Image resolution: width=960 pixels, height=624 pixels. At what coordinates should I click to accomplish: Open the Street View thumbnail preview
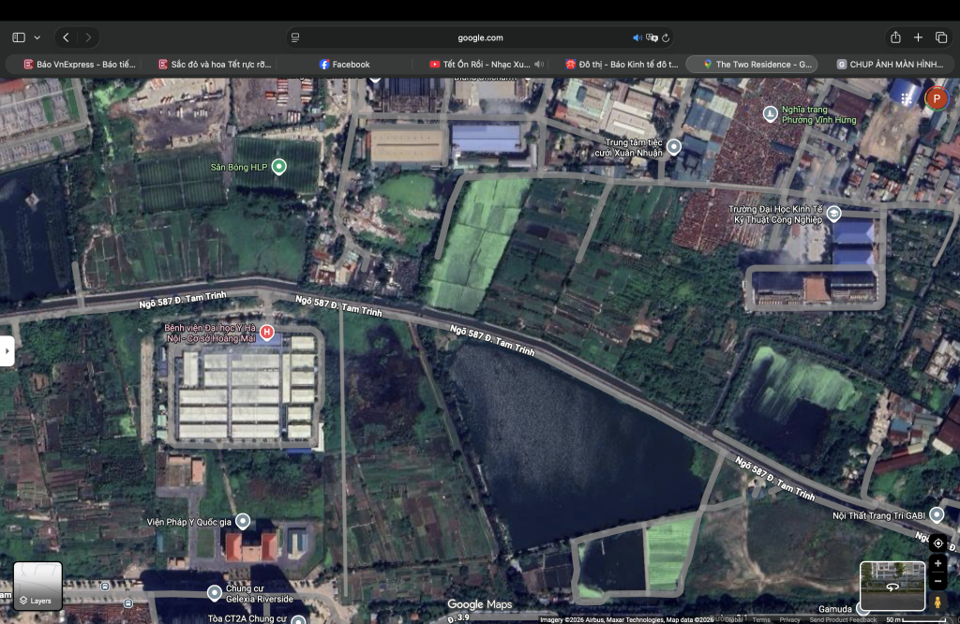(892, 587)
